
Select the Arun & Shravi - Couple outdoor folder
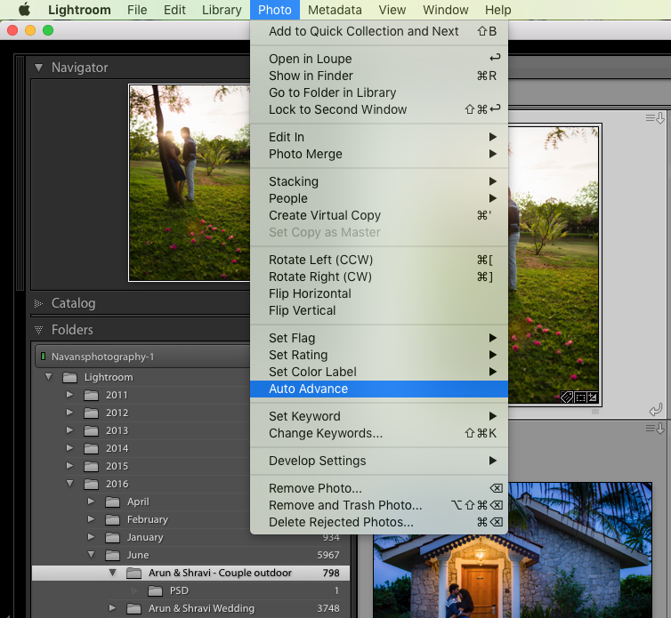pyautogui.click(x=190, y=573)
